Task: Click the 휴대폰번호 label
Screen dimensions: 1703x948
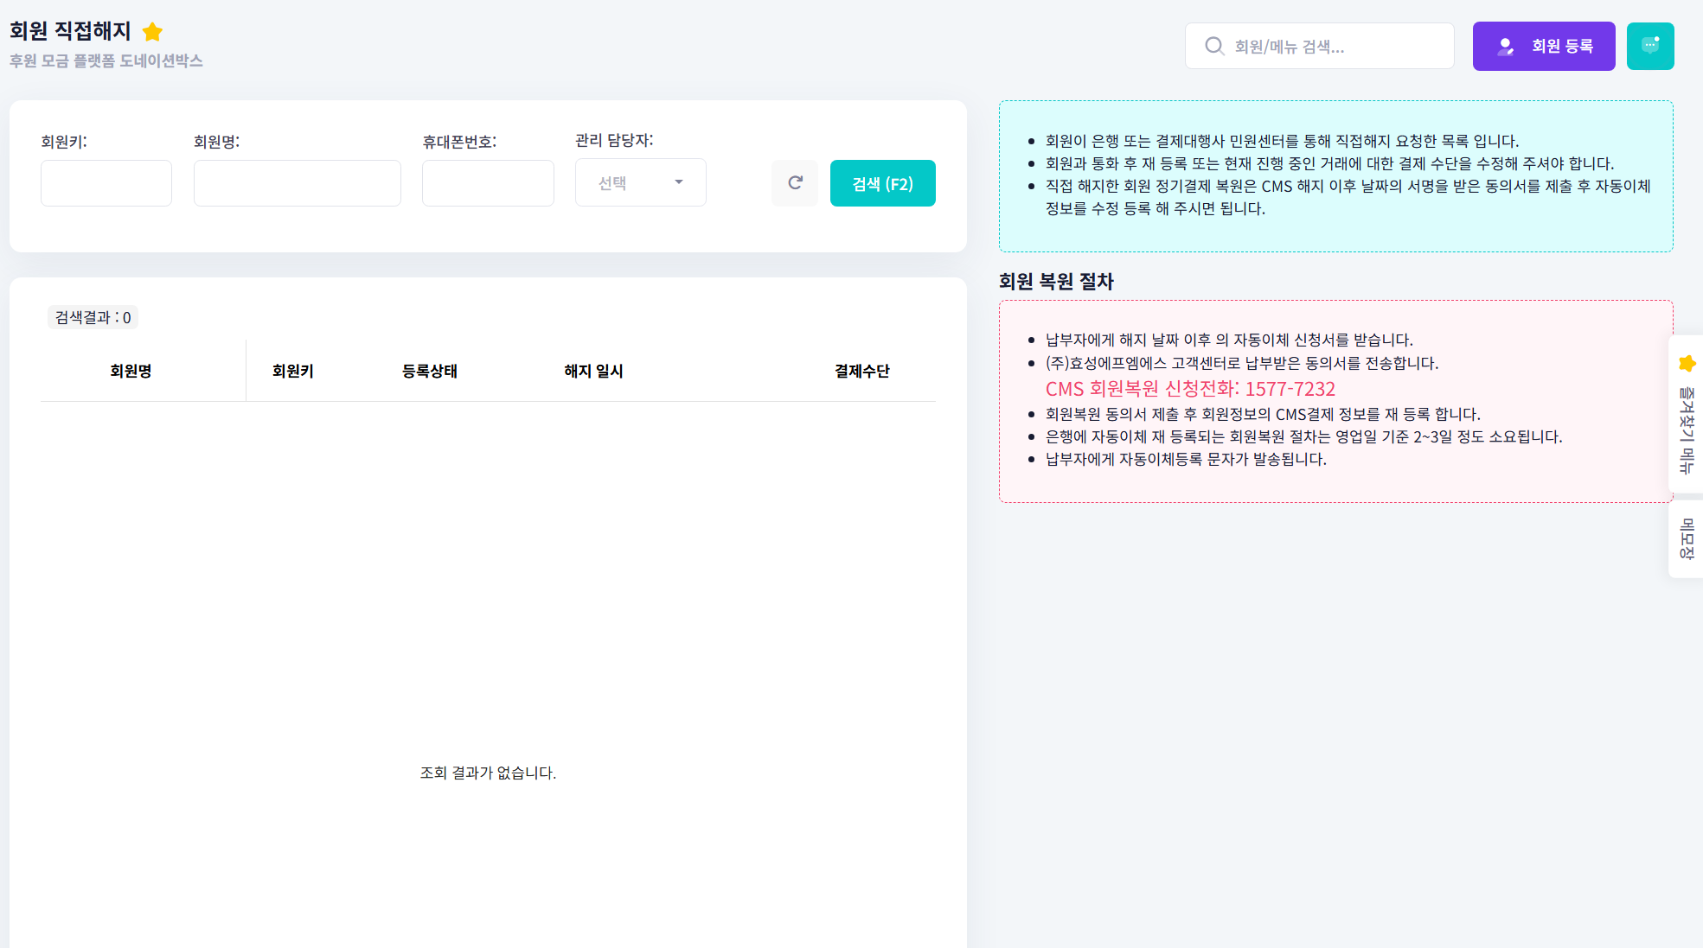Action: 459,142
